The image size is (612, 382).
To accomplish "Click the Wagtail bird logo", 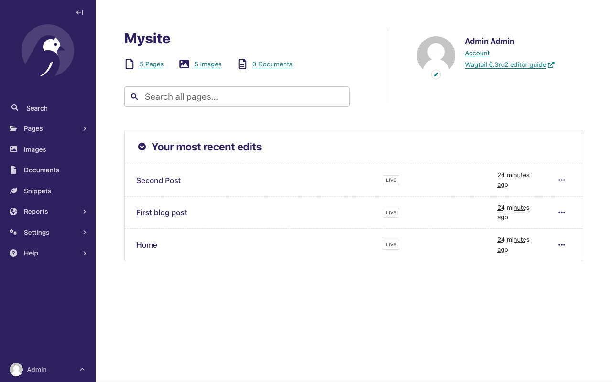I will pos(48,51).
